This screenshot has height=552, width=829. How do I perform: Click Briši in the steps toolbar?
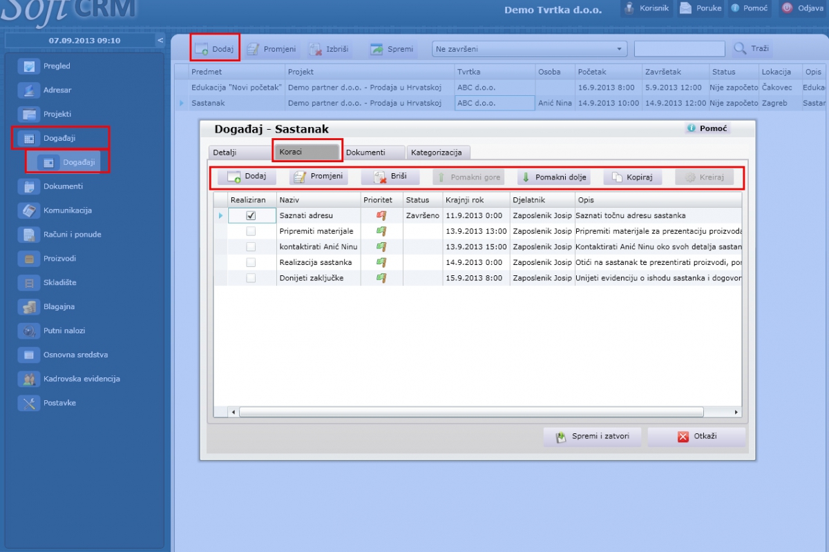tap(390, 177)
